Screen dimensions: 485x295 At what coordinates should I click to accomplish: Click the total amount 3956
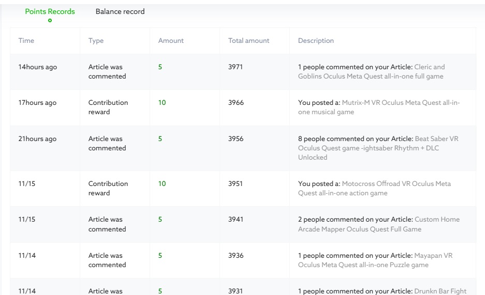coord(236,138)
